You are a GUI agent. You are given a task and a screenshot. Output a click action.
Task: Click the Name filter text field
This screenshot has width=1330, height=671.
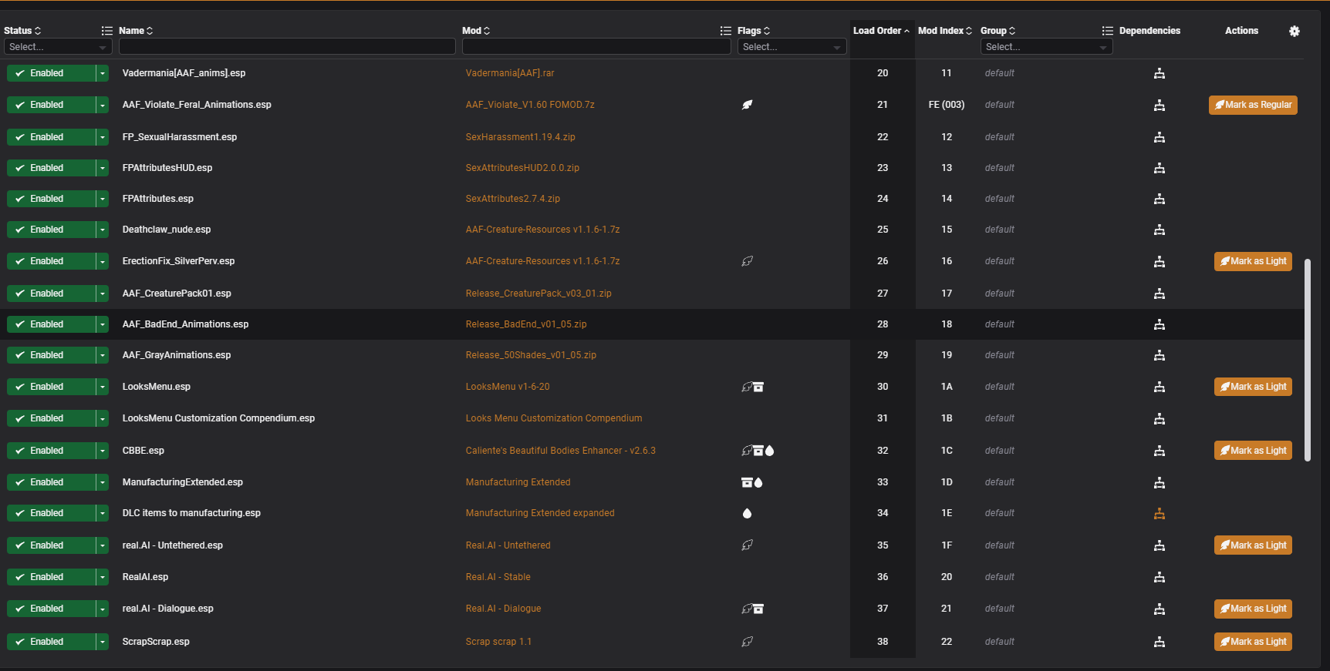coord(286,47)
